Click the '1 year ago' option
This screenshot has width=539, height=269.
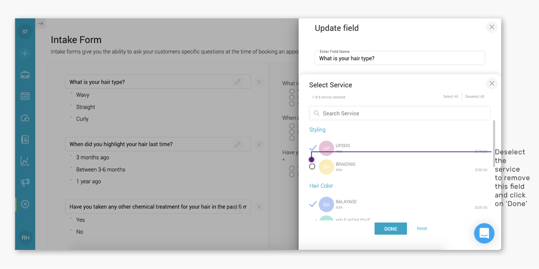89,182
